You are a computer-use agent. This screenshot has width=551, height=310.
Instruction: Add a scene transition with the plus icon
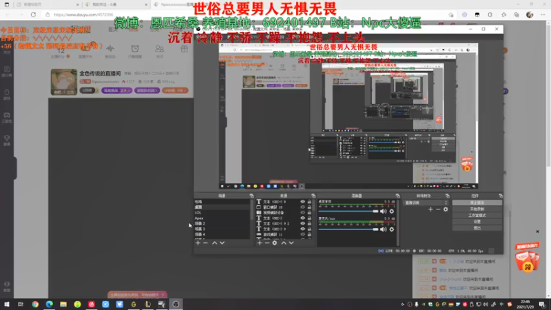pyautogui.click(x=430, y=209)
